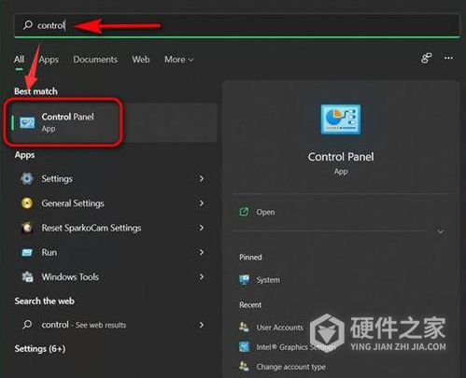Open the search feedback/account icon at top right
466x378 pixels.
point(426,58)
